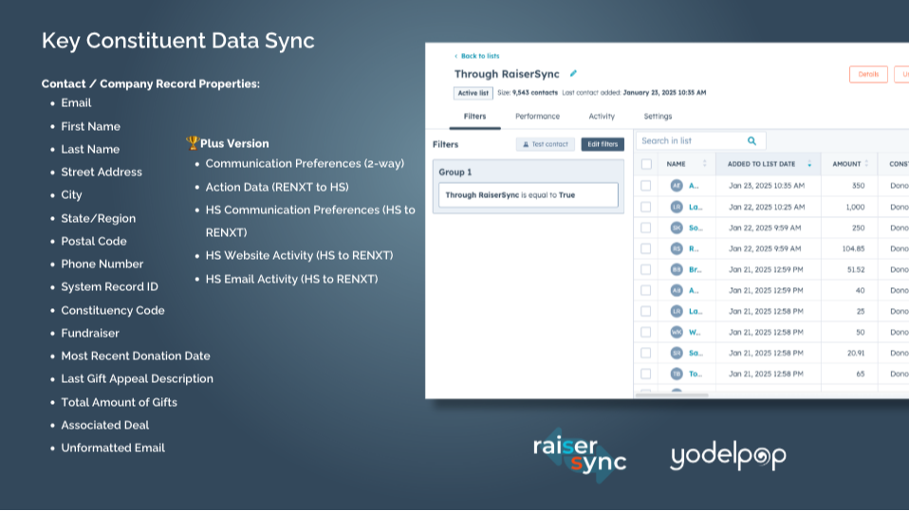Viewport: 909px width, 511px height.
Task: Toggle the select-all checkbox in table header
Action: (x=646, y=164)
